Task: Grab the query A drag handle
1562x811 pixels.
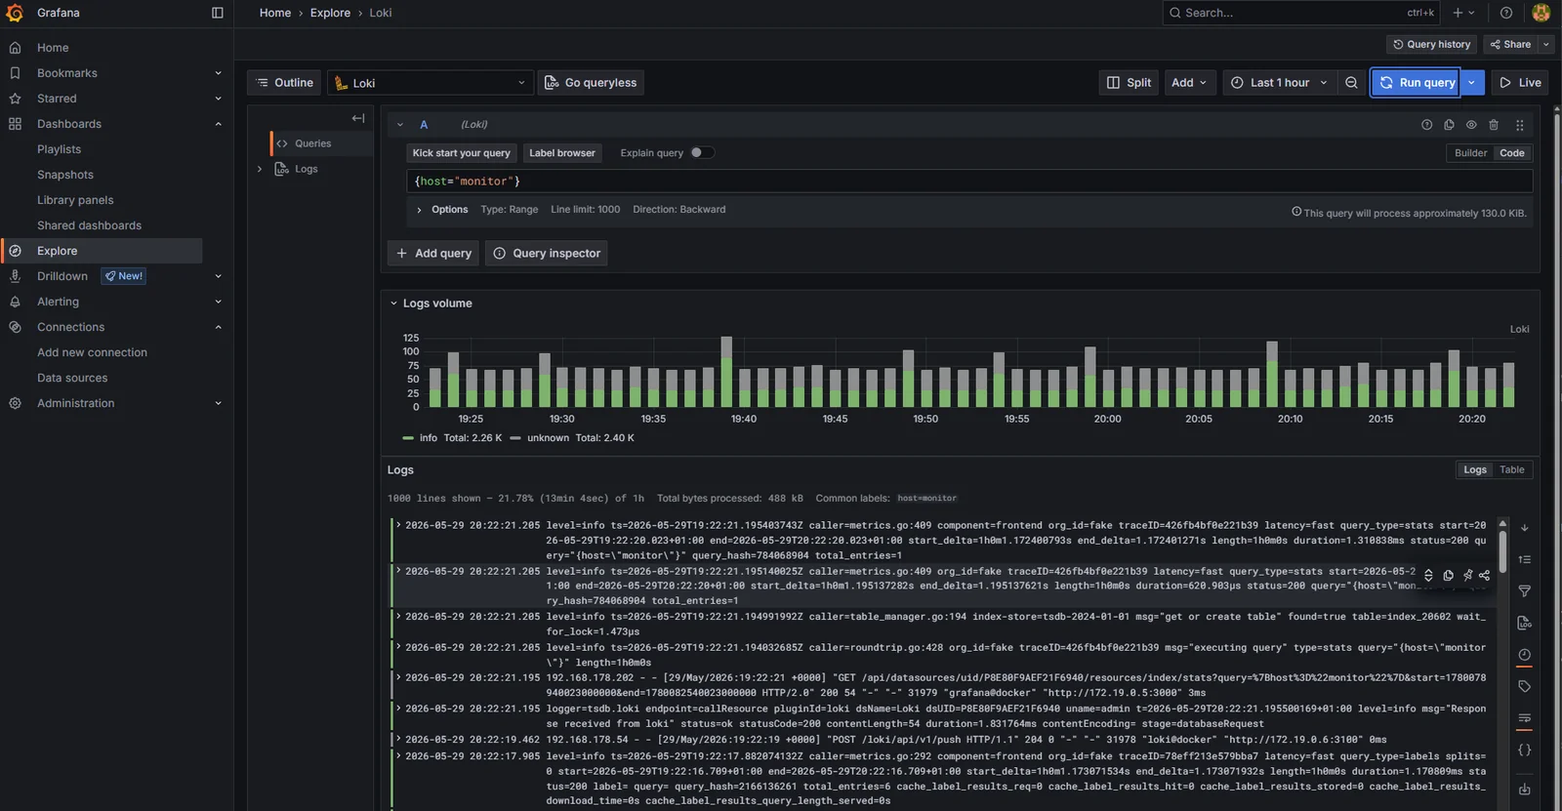Action: 1519,125
